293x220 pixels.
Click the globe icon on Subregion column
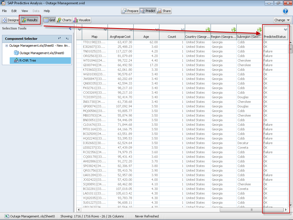tap(259, 30)
